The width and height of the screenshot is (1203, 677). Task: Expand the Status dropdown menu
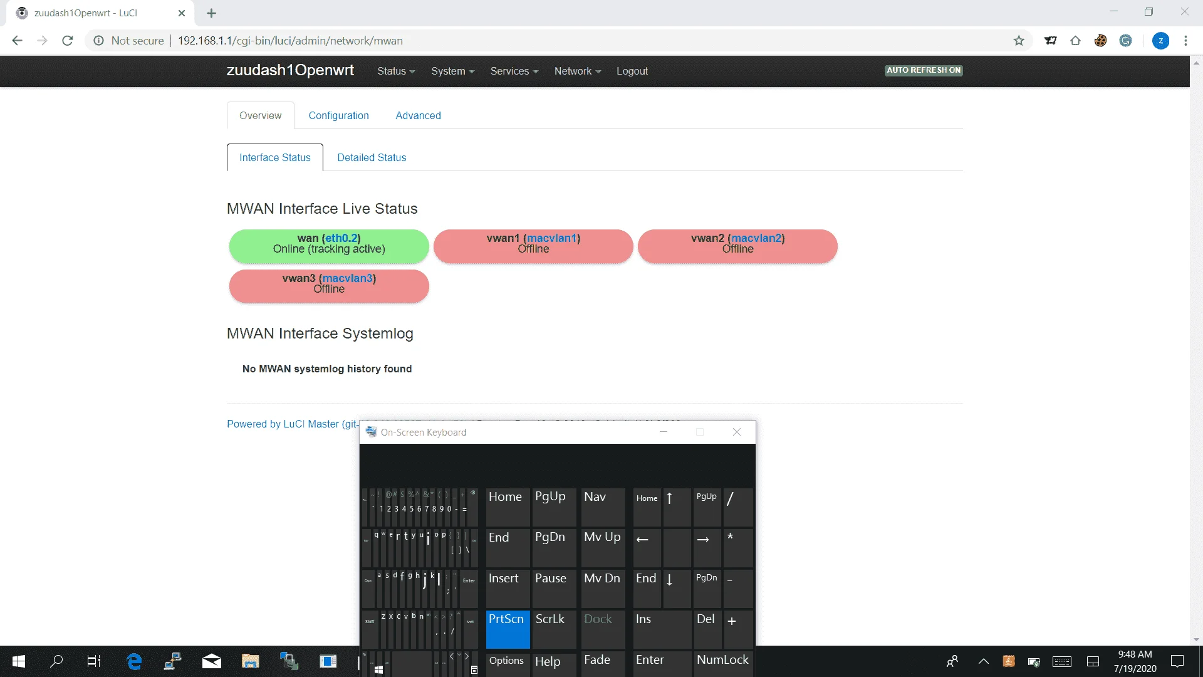(x=396, y=71)
